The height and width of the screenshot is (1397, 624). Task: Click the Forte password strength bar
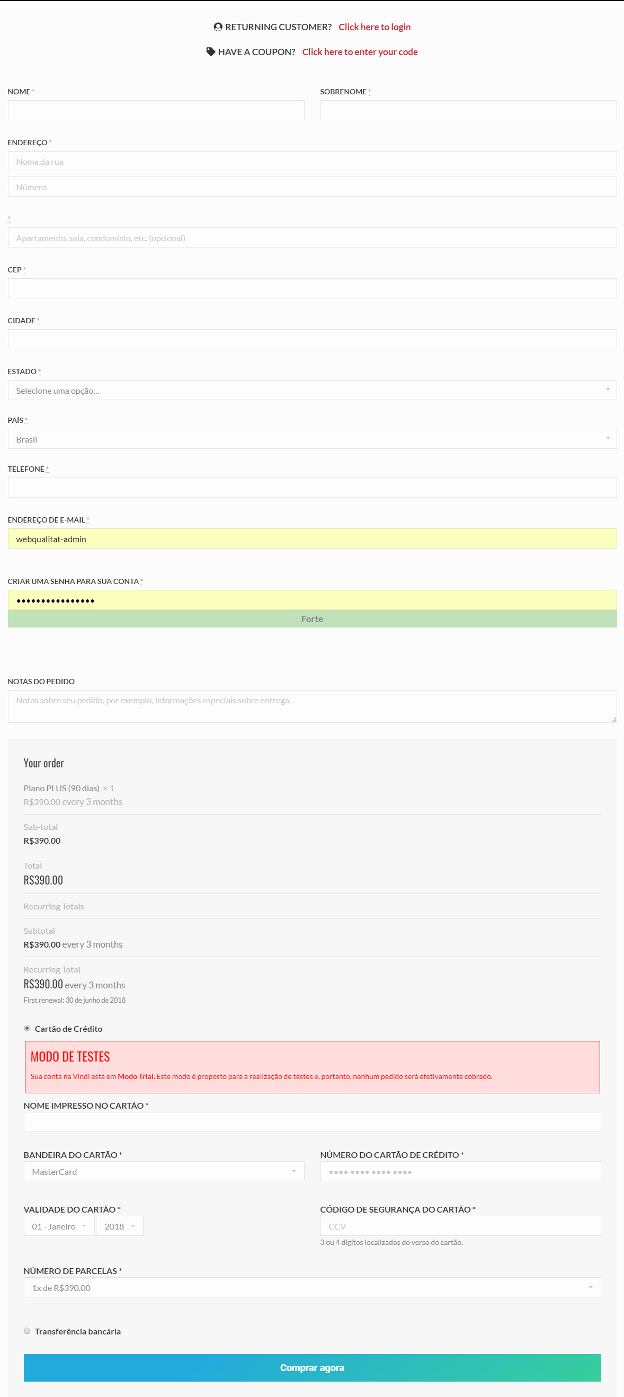[x=311, y=619]
